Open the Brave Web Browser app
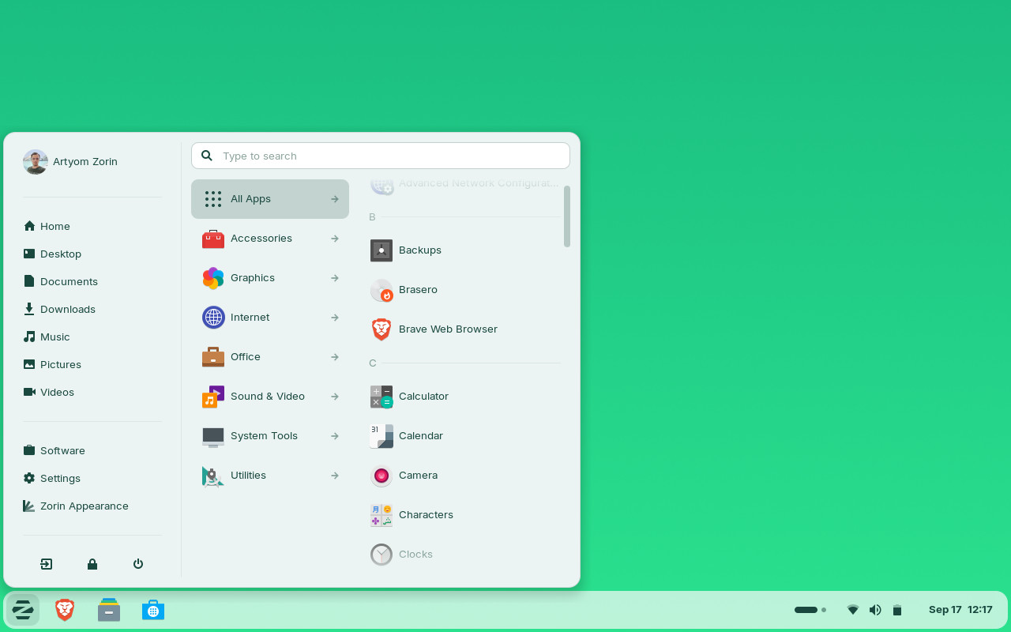1011x632 pixels. pyautogui.click(x=448, y=329)
